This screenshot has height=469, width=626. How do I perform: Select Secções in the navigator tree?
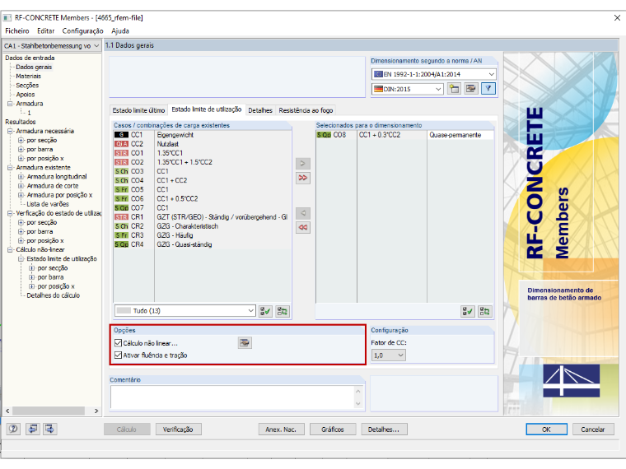tap(27, 86)
